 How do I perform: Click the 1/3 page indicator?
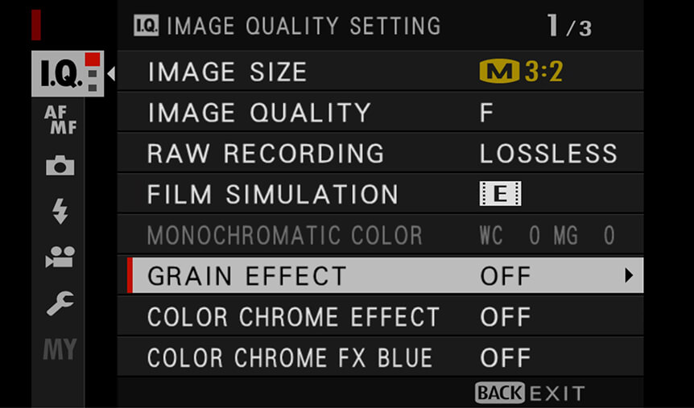click(x=569, y=26)
